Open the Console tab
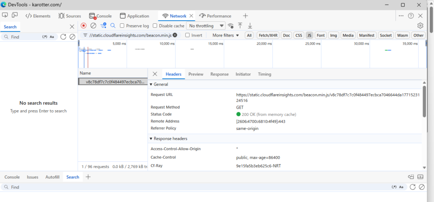This screenshot has height=202, width=434. pyautogui.click(x=100, y=16)
